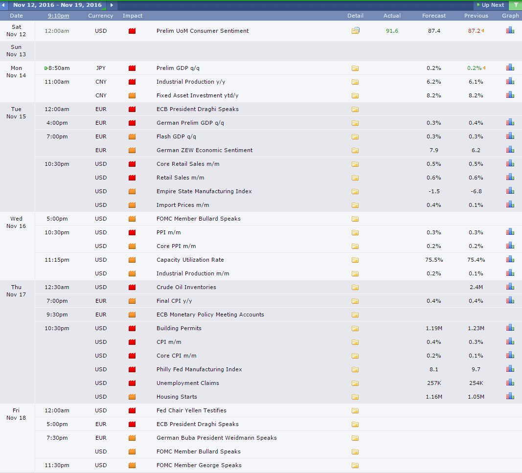Screen dimensions: 522x473
Task: Select the Actual value 91.6
Action: pyautogui.click(x=392, y=31)
